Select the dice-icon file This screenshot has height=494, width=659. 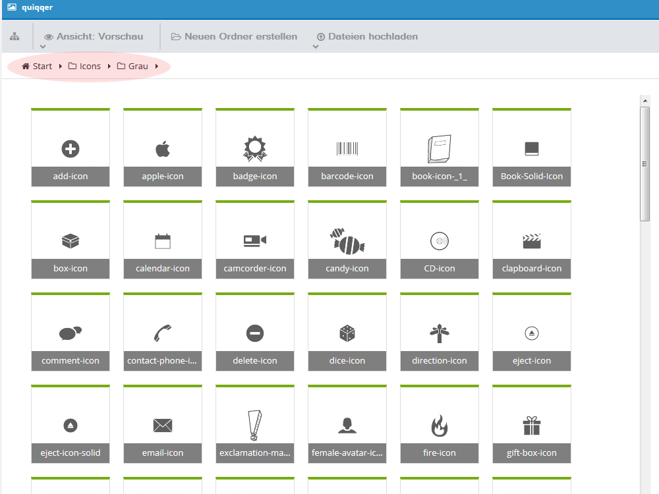coord(347,332)
